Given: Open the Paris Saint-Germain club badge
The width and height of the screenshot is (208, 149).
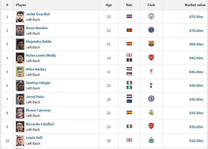Looking at the screenshot, I should [151, 30].
